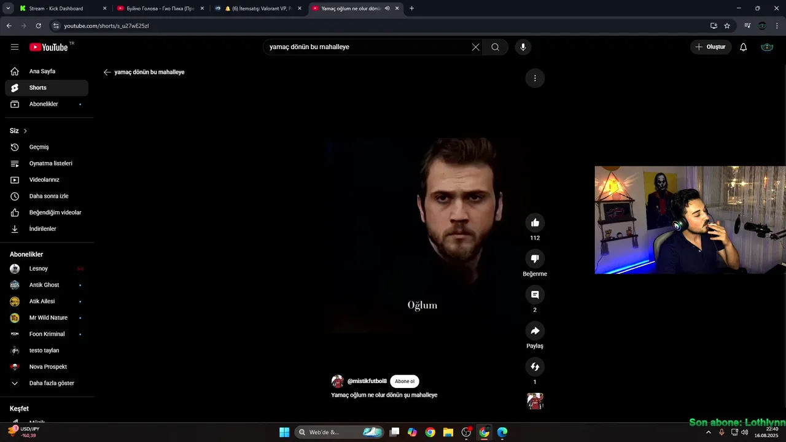Open File Explorer from the taskbar
The width and height of the screenshot is (786, 442).
click(448, 432)
